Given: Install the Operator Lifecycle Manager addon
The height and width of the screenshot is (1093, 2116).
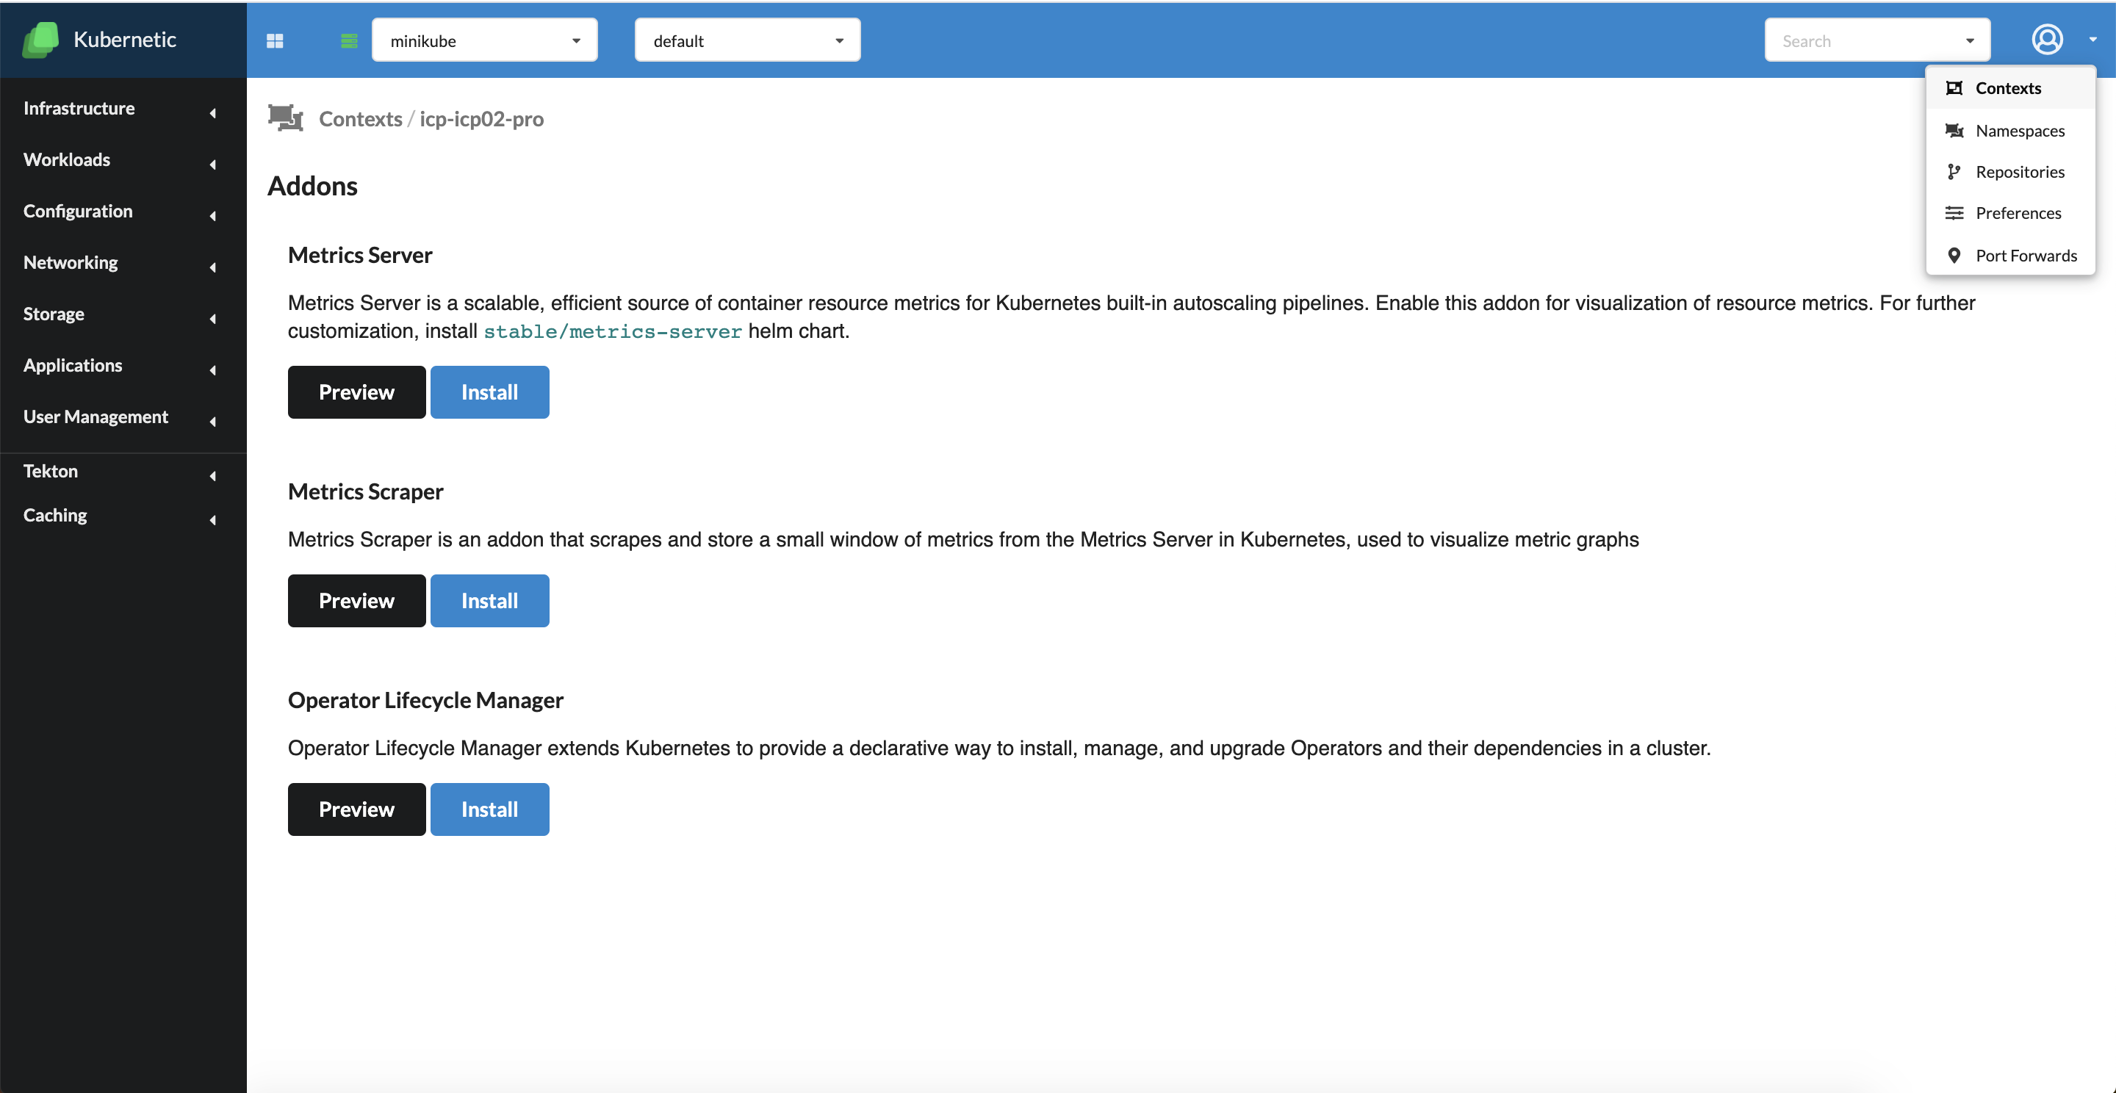Looking at the screenshot, I should click(489, 809).
